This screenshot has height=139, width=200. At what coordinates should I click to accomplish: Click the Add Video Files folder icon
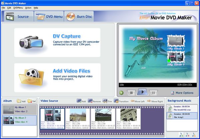click(x=31, y=77)
